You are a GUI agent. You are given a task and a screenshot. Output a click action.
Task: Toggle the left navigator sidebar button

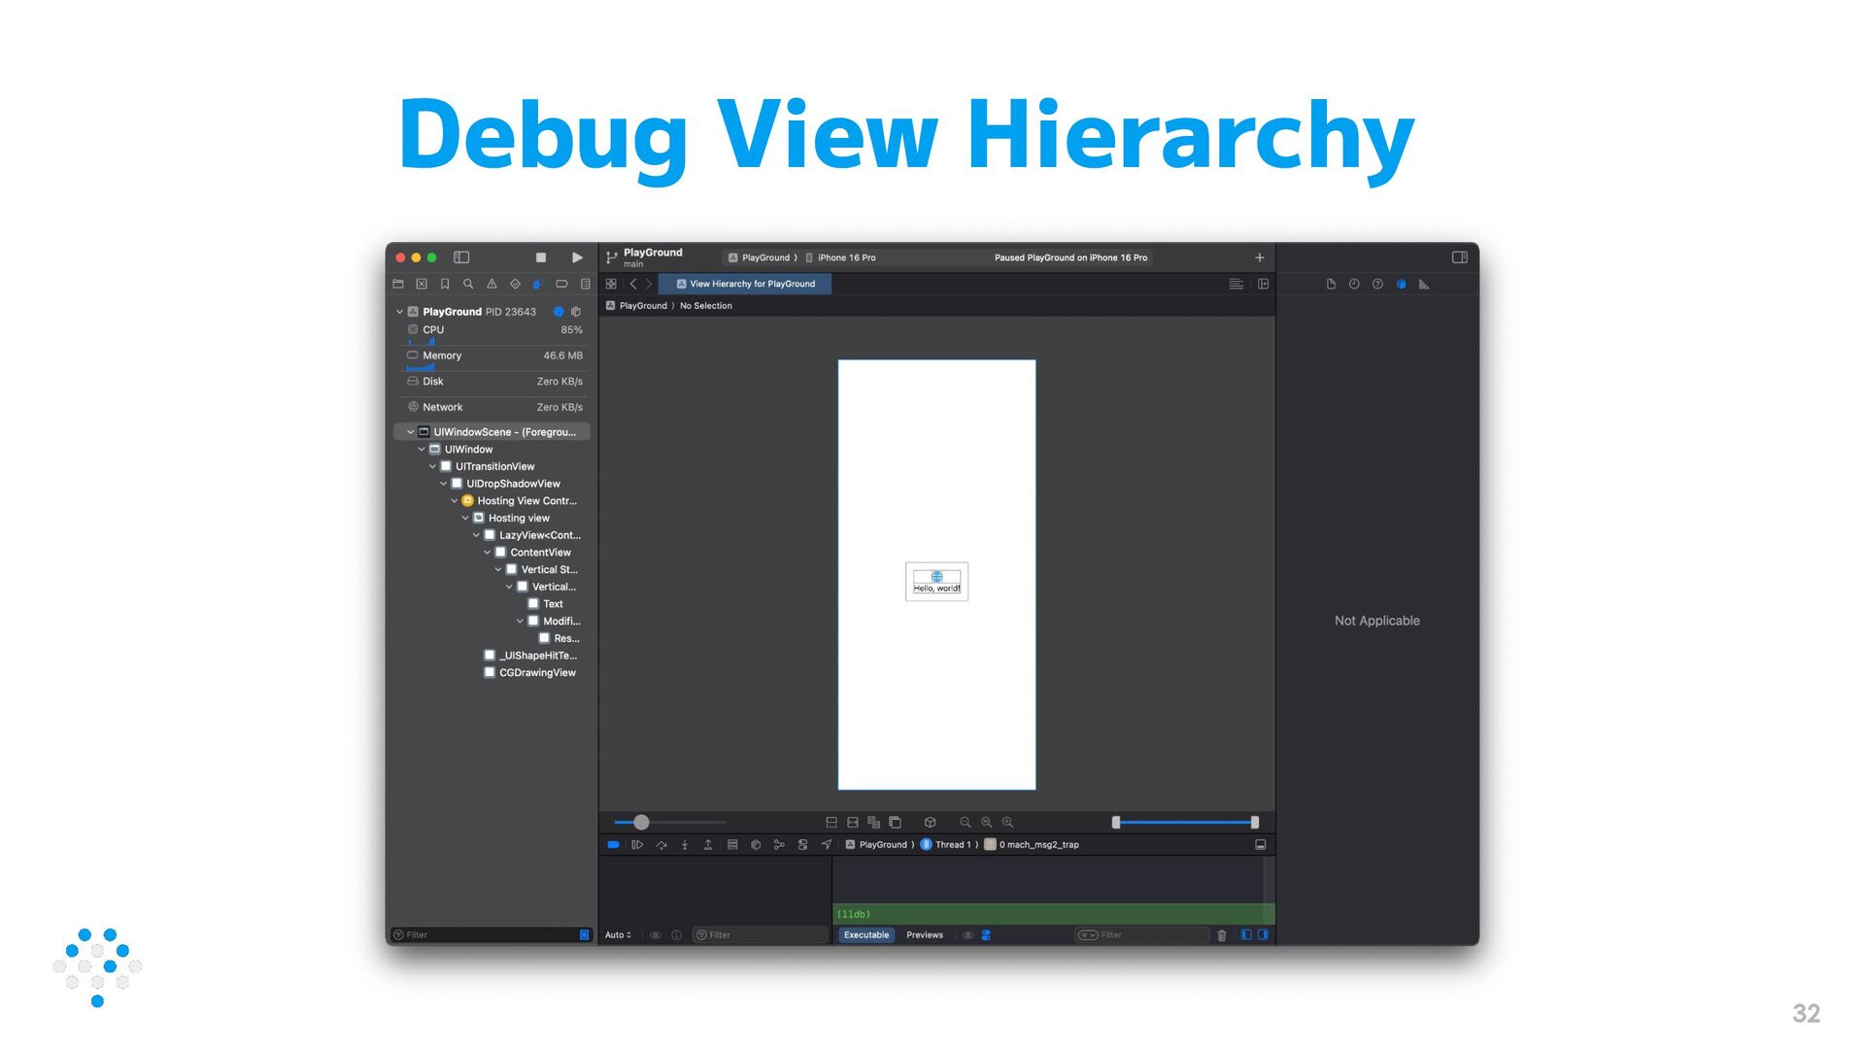pos(461,257)
